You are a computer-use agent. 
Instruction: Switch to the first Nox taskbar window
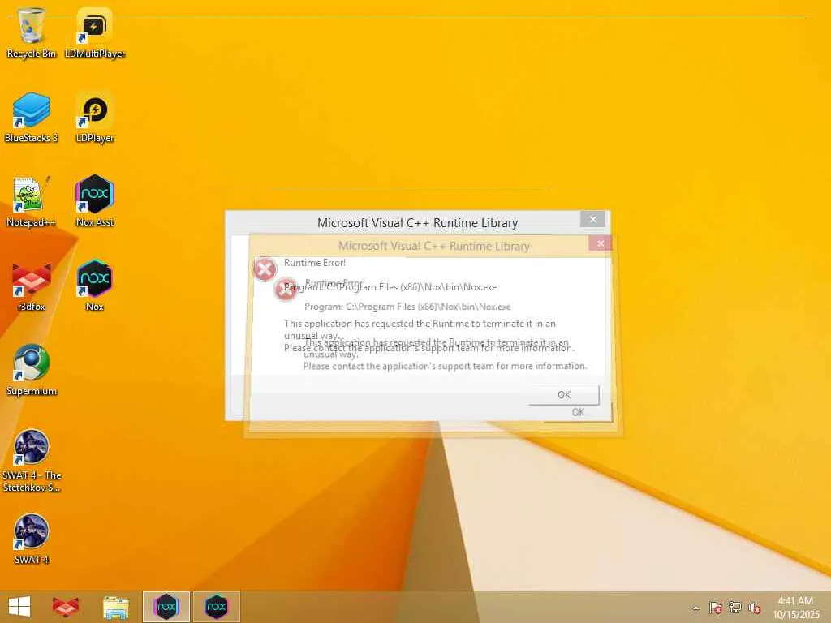[166, 607]
